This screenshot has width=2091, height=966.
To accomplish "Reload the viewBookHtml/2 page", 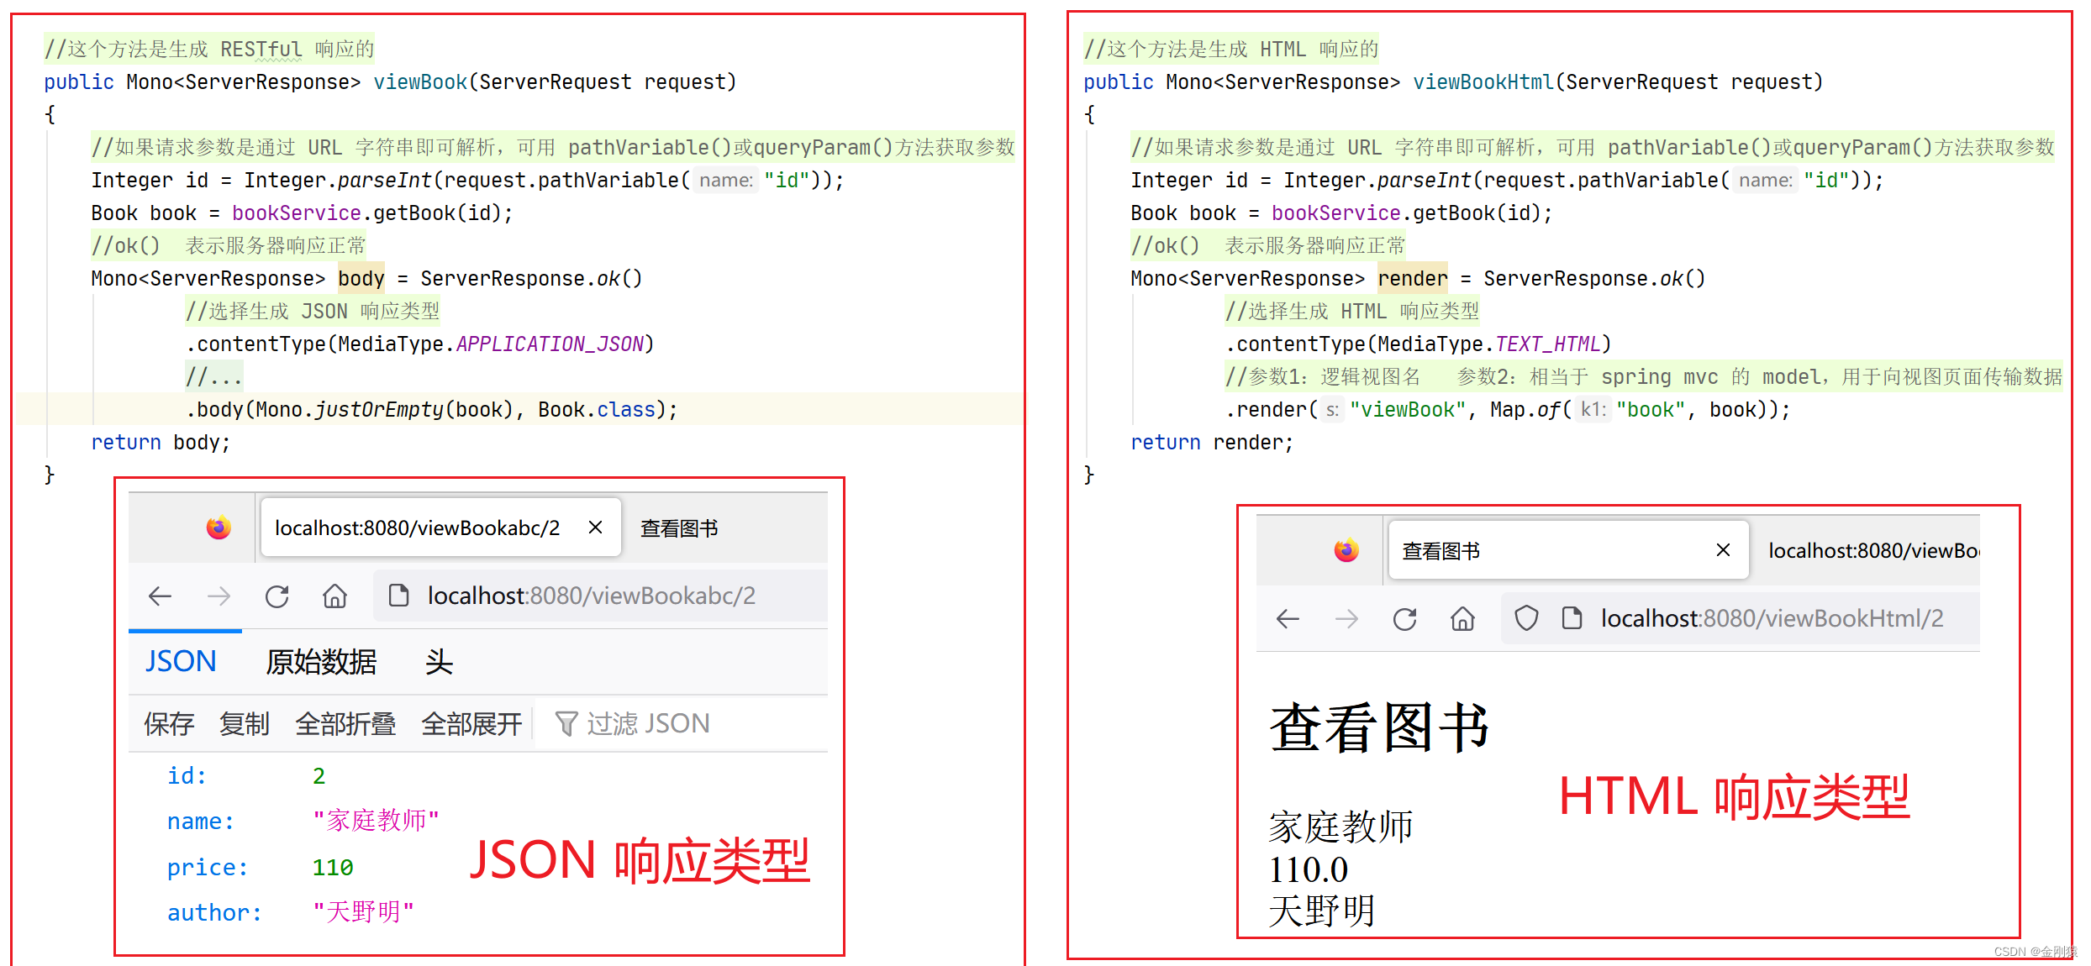I will coord(1405,619).
